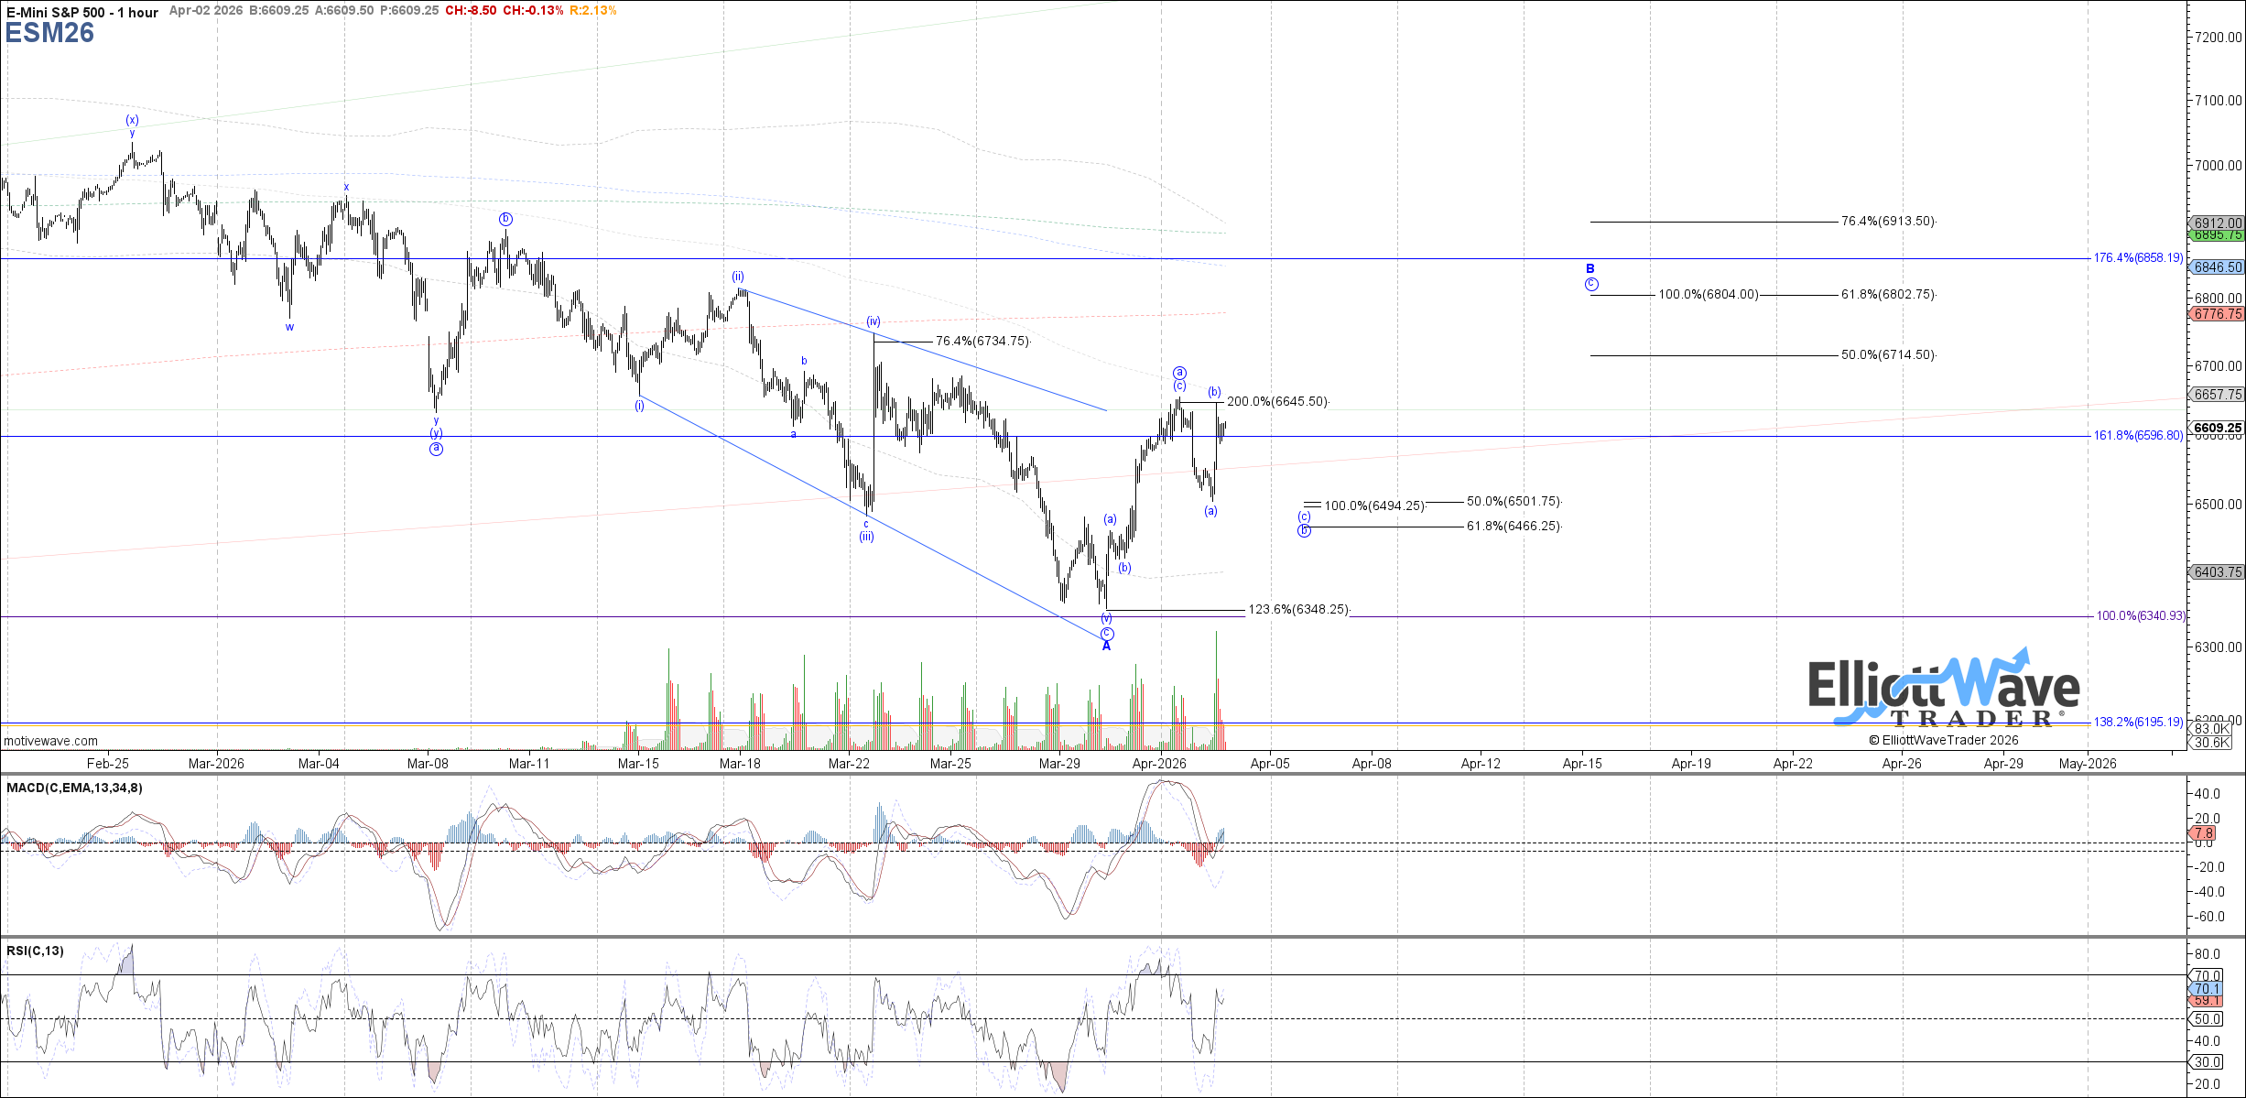Click the 6609.25 current price tag
Screen dimensions: 2246x1098
pos(2218,428)
